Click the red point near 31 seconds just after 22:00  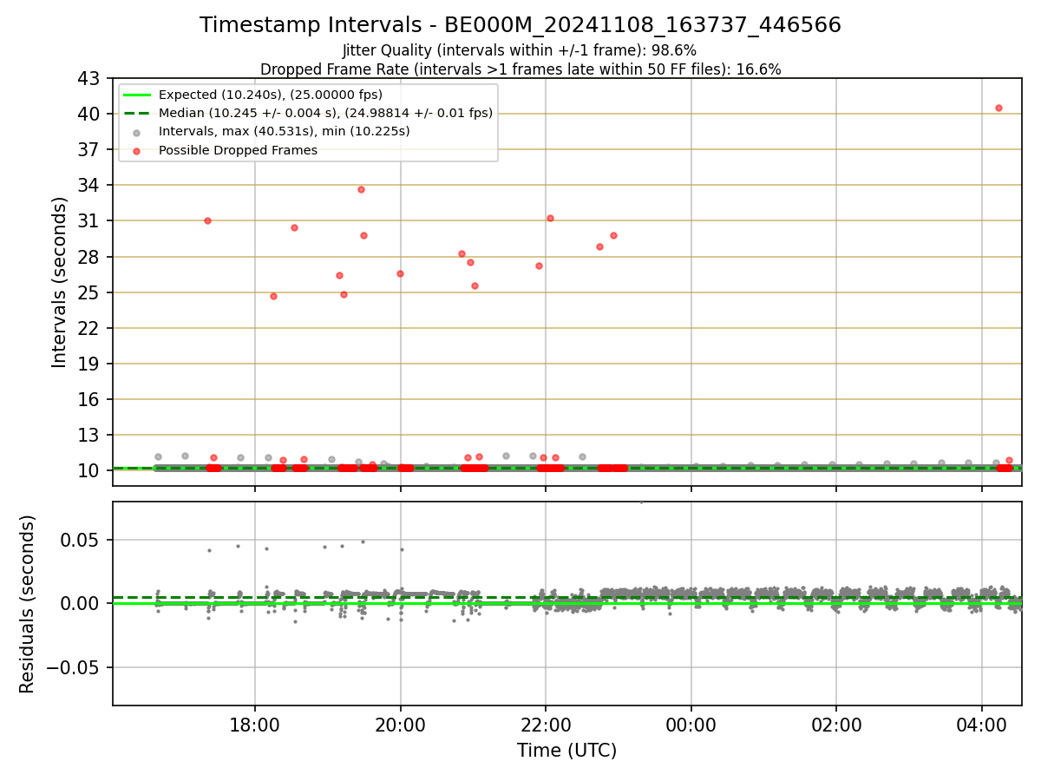click(x=550, y=218)
